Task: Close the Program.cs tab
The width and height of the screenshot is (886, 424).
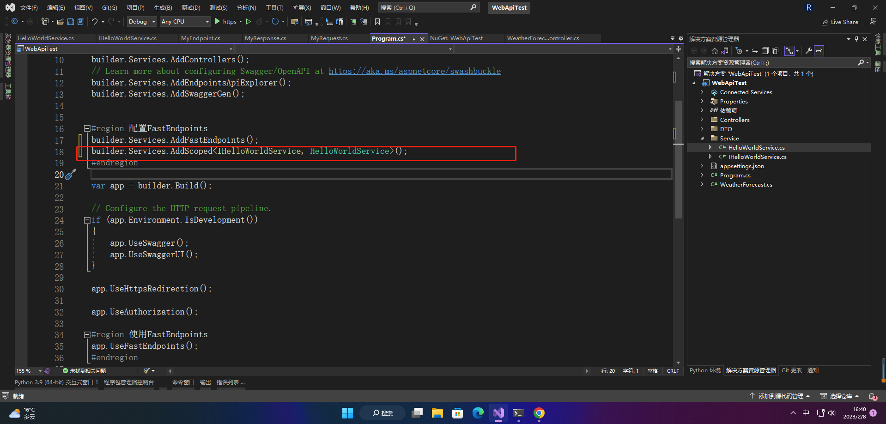Action: tap(422, 39)
